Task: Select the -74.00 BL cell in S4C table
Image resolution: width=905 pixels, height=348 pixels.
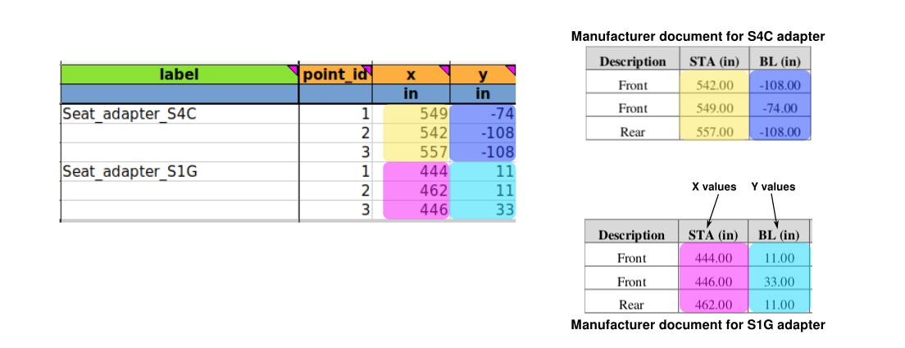Action: point(779,108)
